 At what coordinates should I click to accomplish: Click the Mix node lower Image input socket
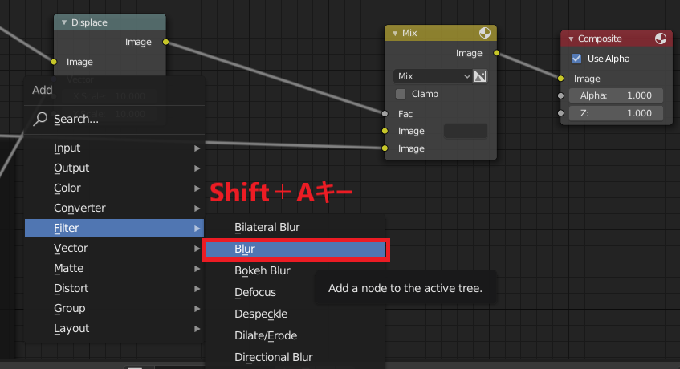pos(385,148)
